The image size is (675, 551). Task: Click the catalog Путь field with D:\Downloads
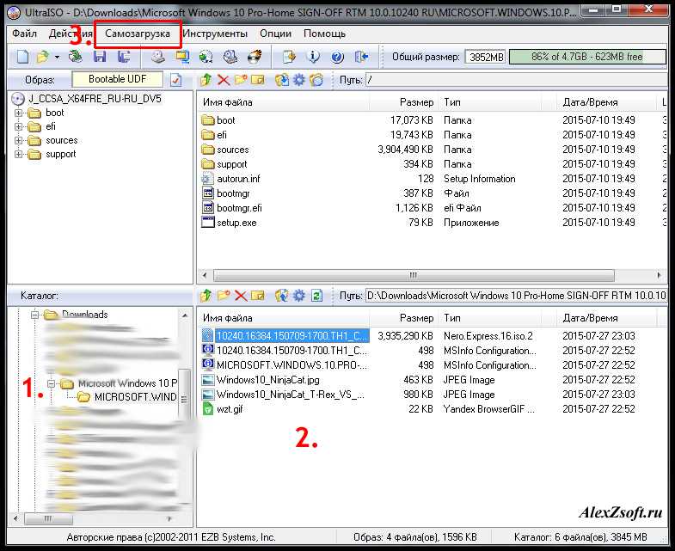coord(516,296)
